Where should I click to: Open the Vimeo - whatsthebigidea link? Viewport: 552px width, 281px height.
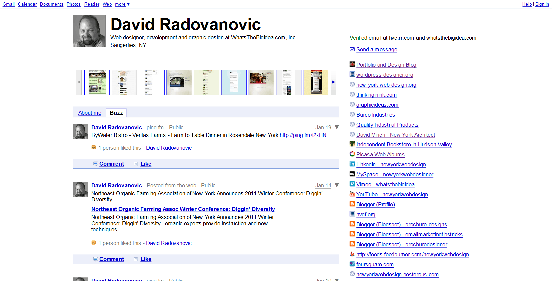pos(385,184)
